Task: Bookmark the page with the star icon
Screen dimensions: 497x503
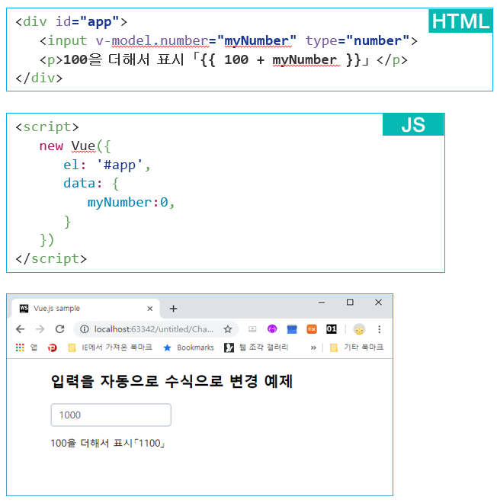Action: (x=228, y=329)
